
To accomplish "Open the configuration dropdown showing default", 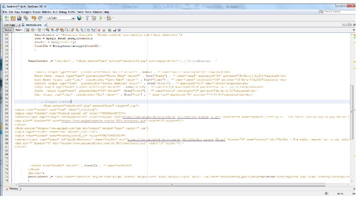I will coord(60,18).
